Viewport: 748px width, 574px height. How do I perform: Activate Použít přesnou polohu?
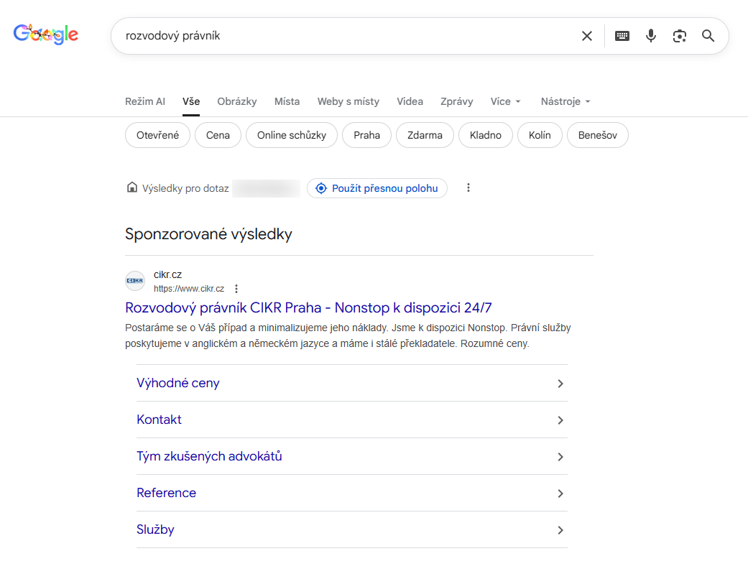click(x=377, y=188)
